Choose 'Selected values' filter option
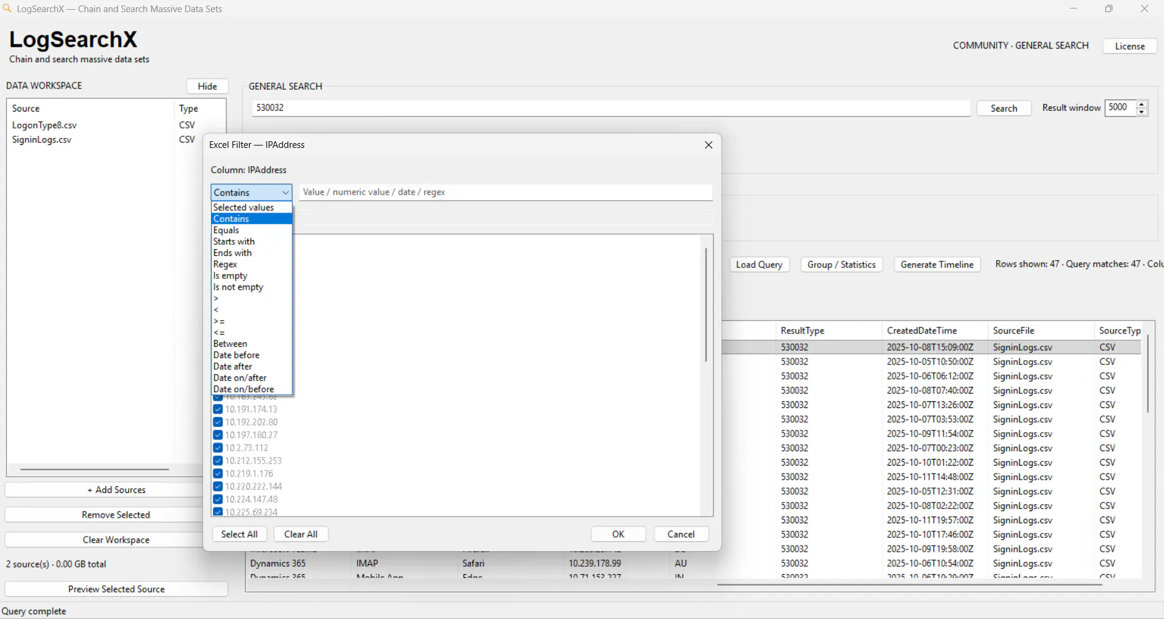This screenshot has width=1164, height=619. pos(252,207)
